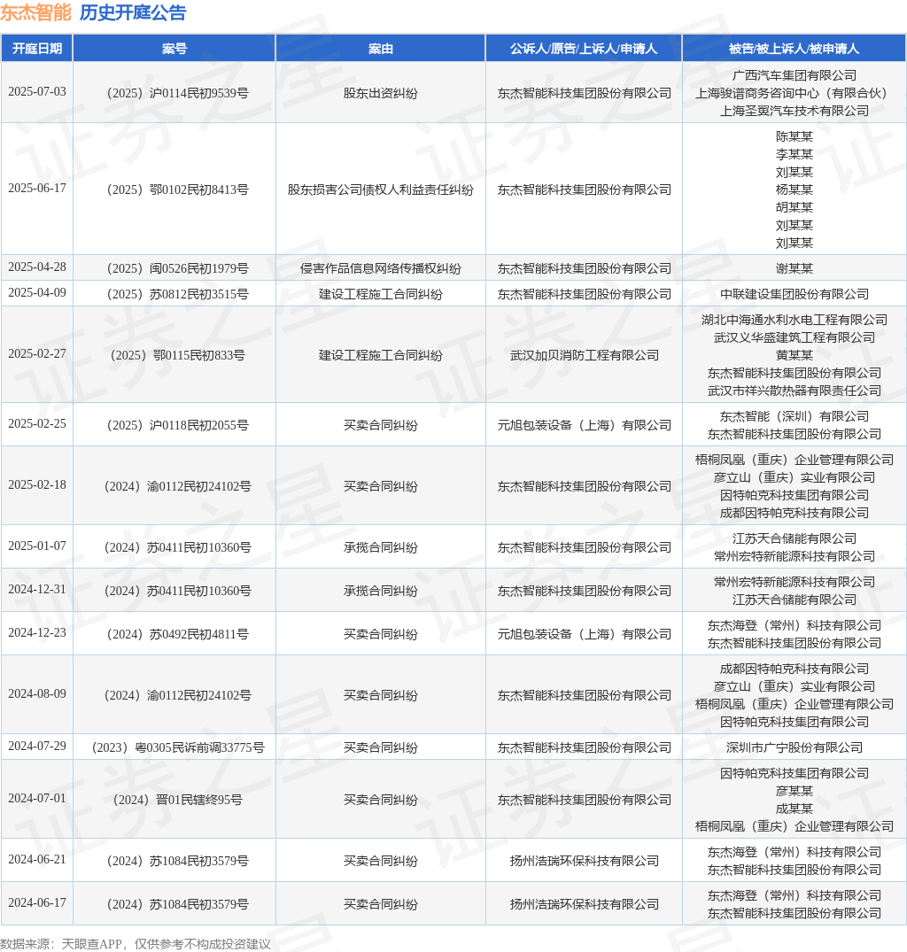Viewport: 907px width, 952px height.
Task: Click 侵害作品信息网络传播权纠纷 cell
Action: click(381, 268)
